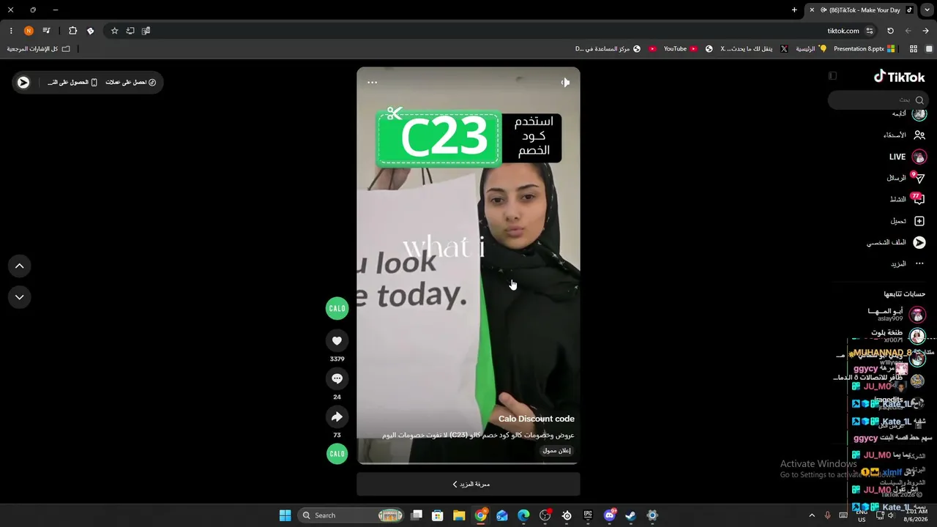Open the help center bookmark (مركز المساعدة)
937x527 pixels.
tap(608, 49)
